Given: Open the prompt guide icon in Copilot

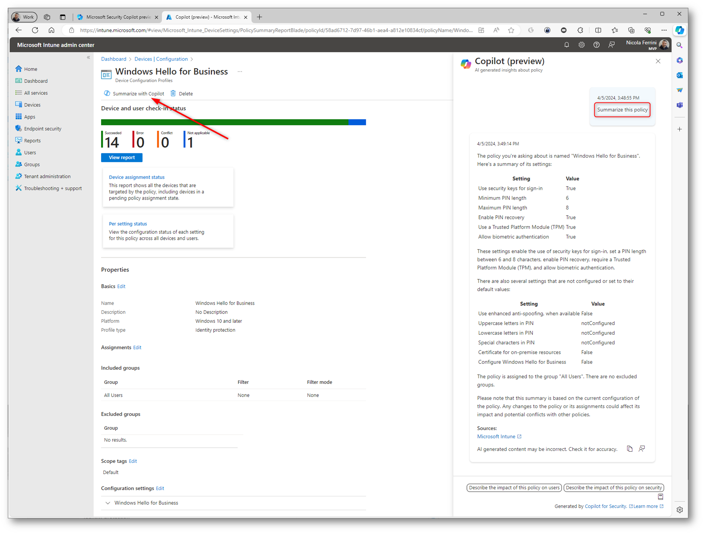Looking at the screenshot, I should 660,497.
